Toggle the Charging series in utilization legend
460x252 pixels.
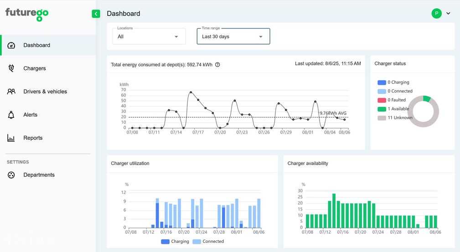tap(175, 241)
